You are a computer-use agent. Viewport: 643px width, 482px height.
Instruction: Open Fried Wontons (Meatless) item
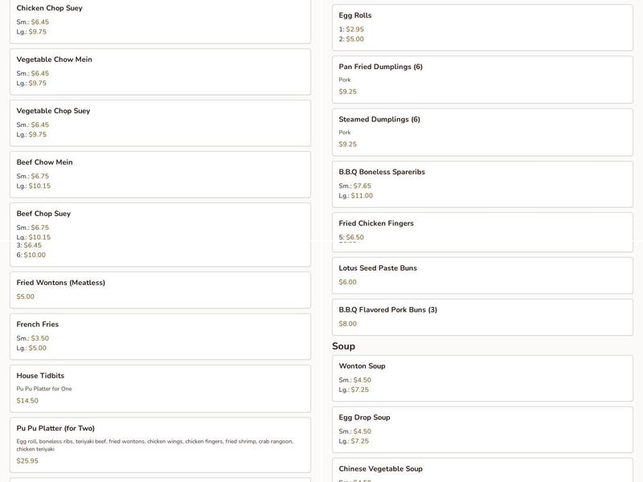pyautogui.click(x=160, y=290)
